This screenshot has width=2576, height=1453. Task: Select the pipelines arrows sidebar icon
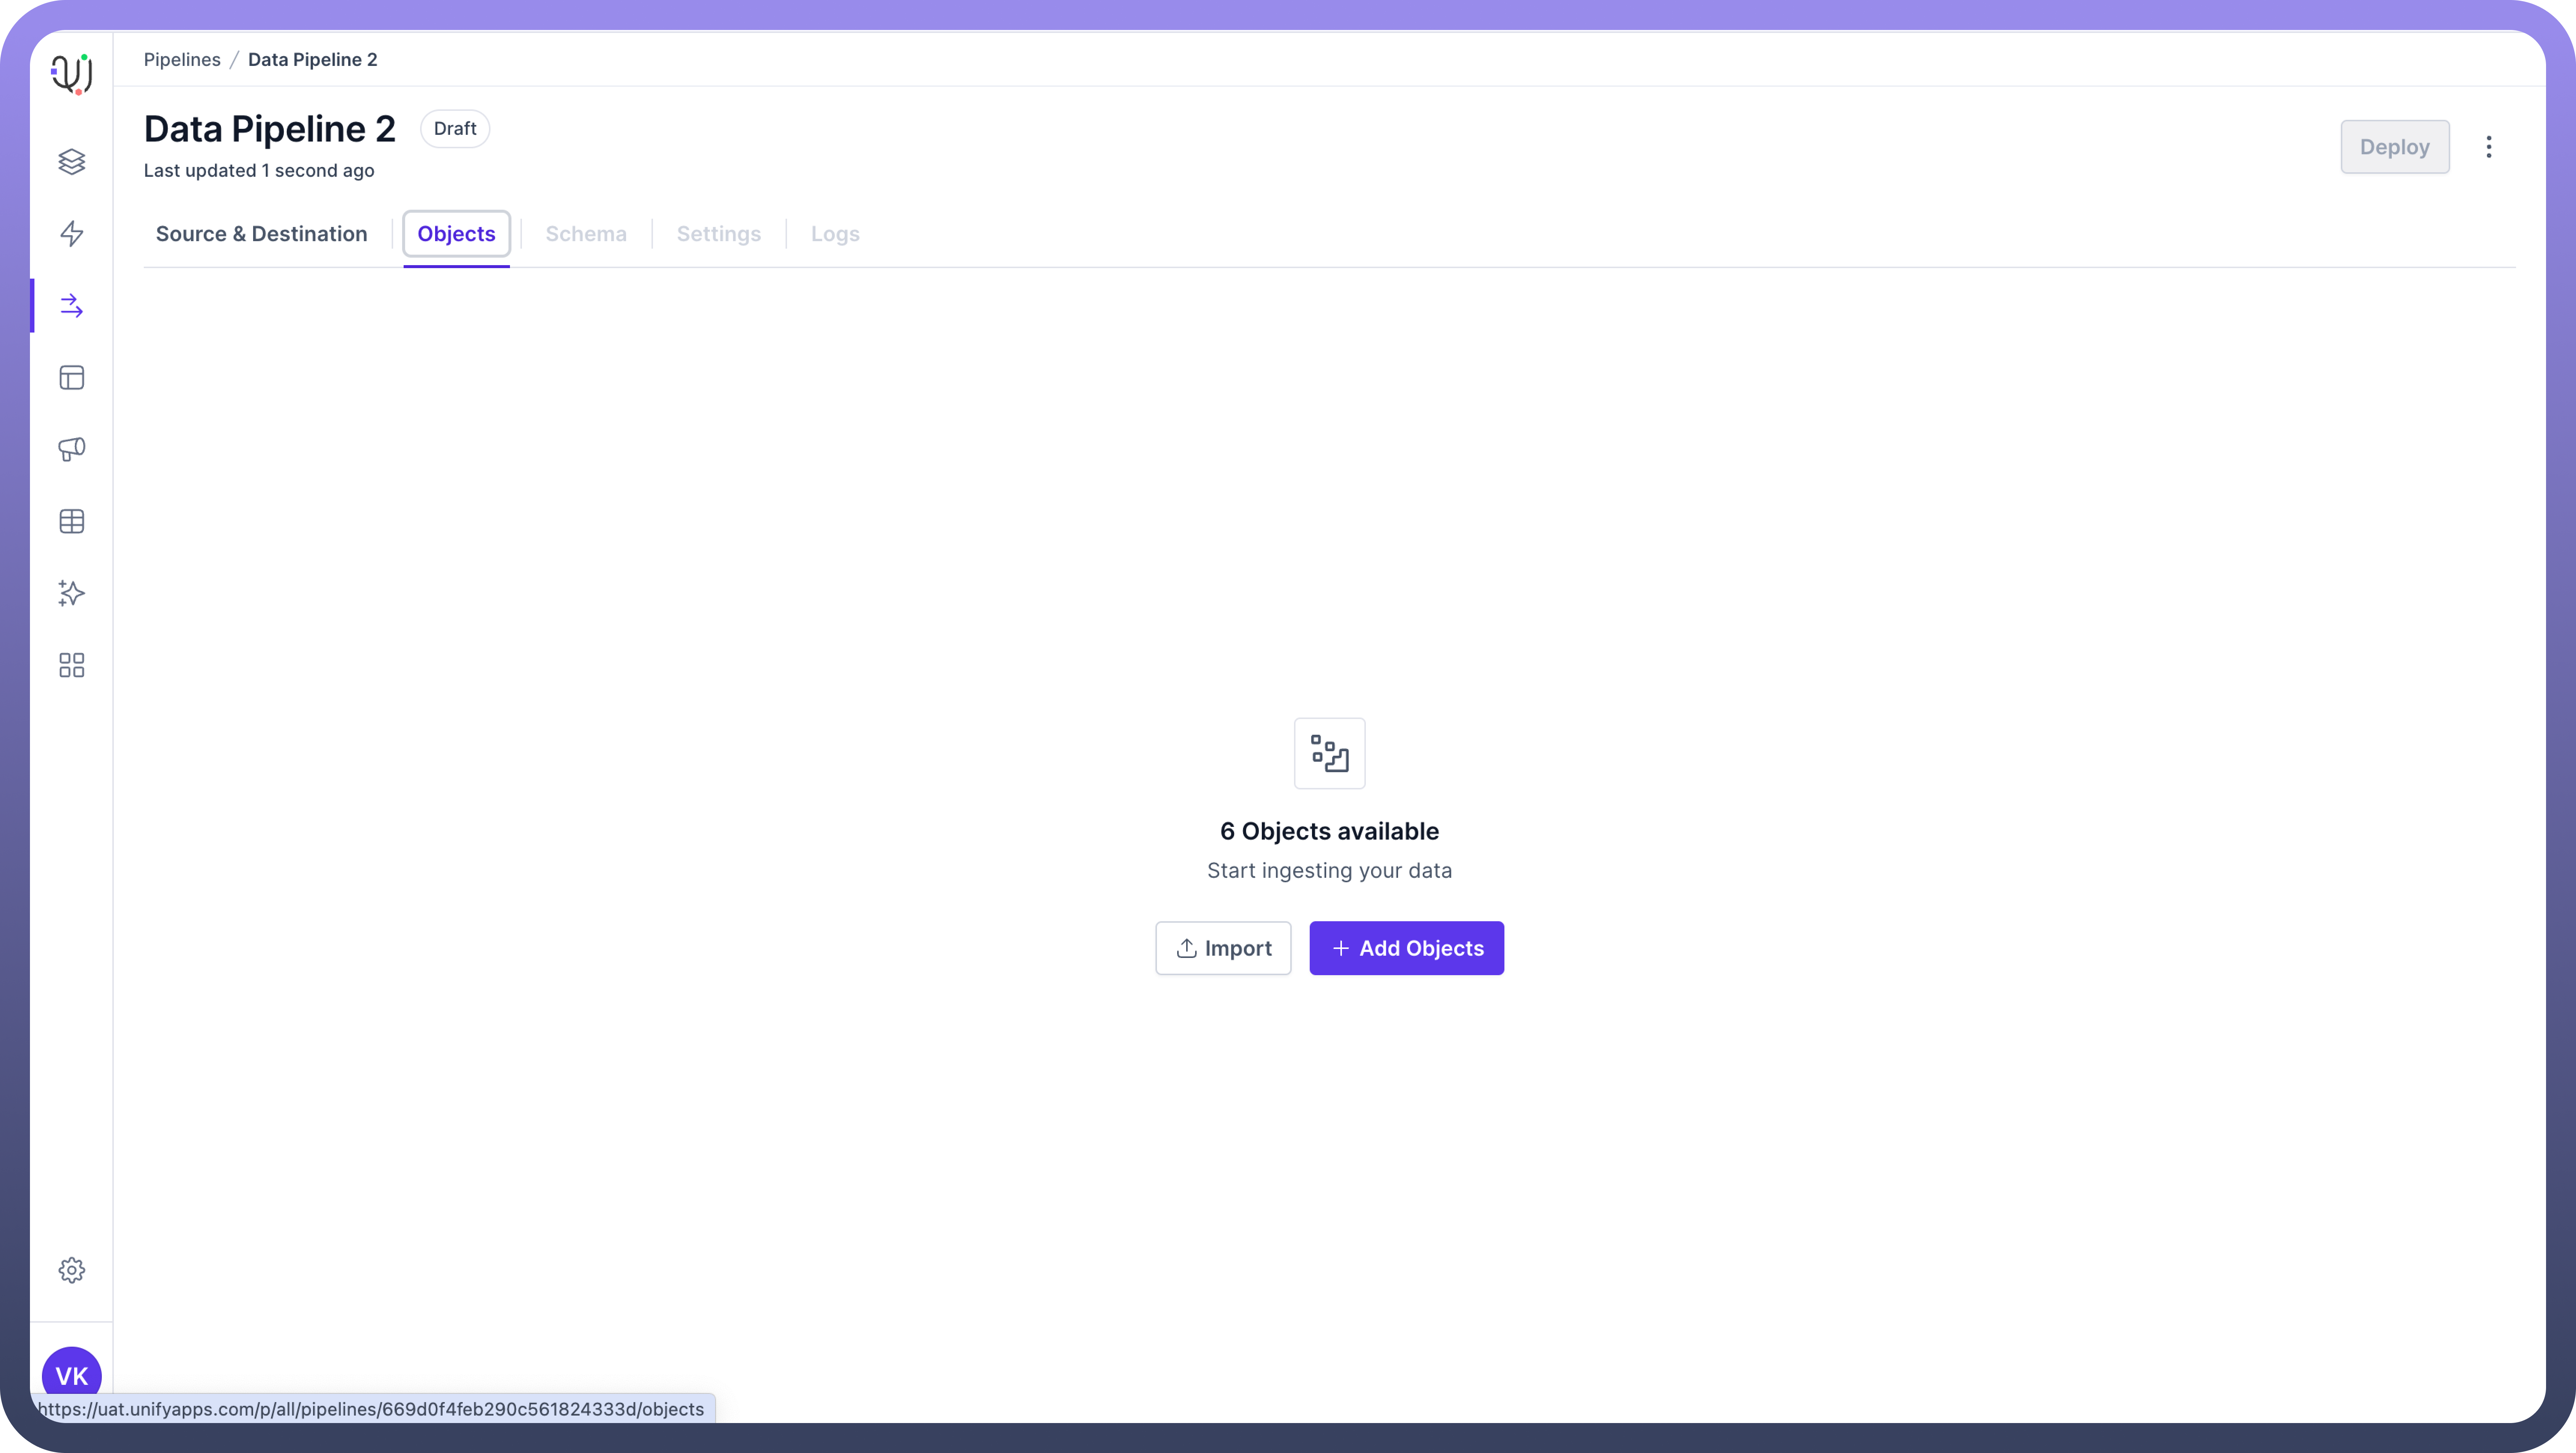click(71, 306)
